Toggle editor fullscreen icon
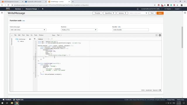This screenshot has height=105, width=187. [157, 35]
